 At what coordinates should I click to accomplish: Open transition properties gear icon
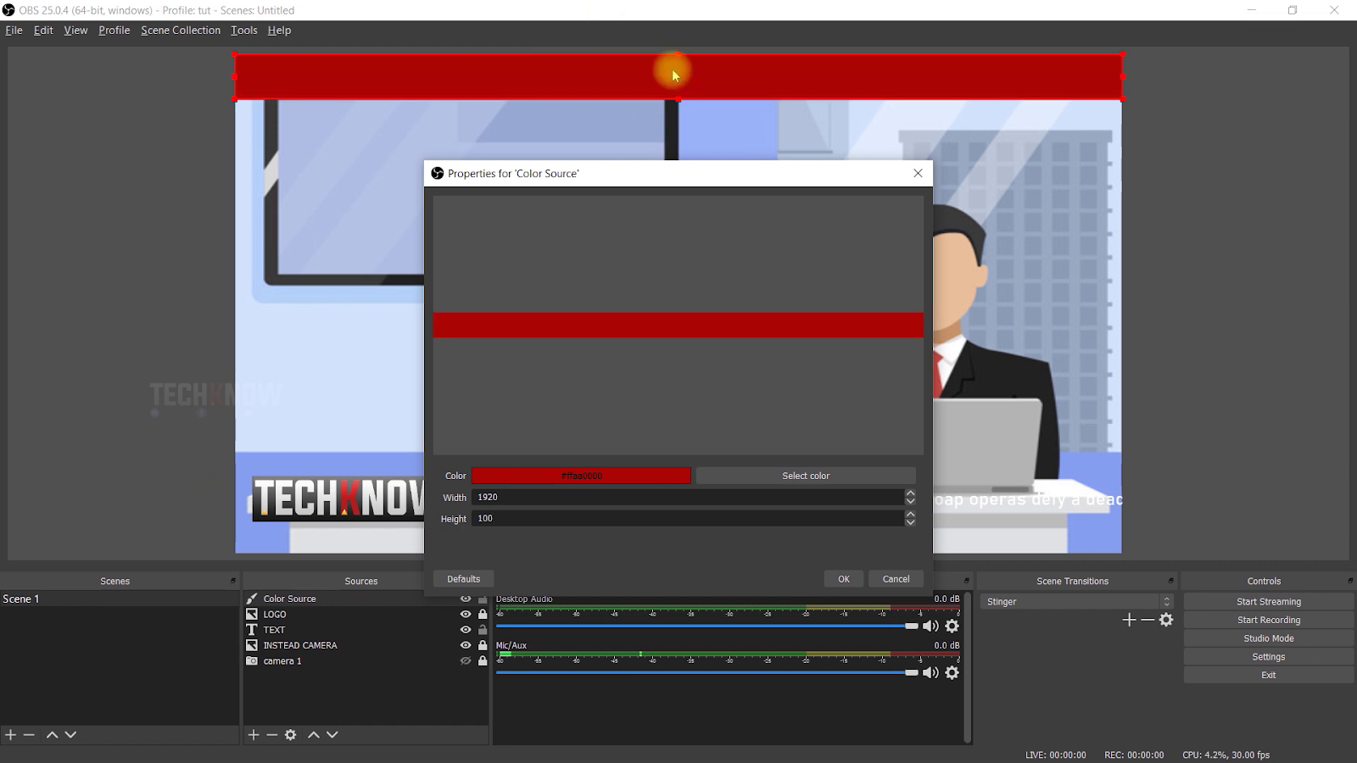click(x=1166, y=620)
